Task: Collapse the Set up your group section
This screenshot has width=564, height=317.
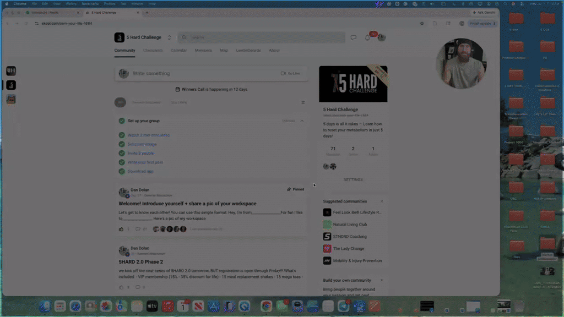Action: 302,121
